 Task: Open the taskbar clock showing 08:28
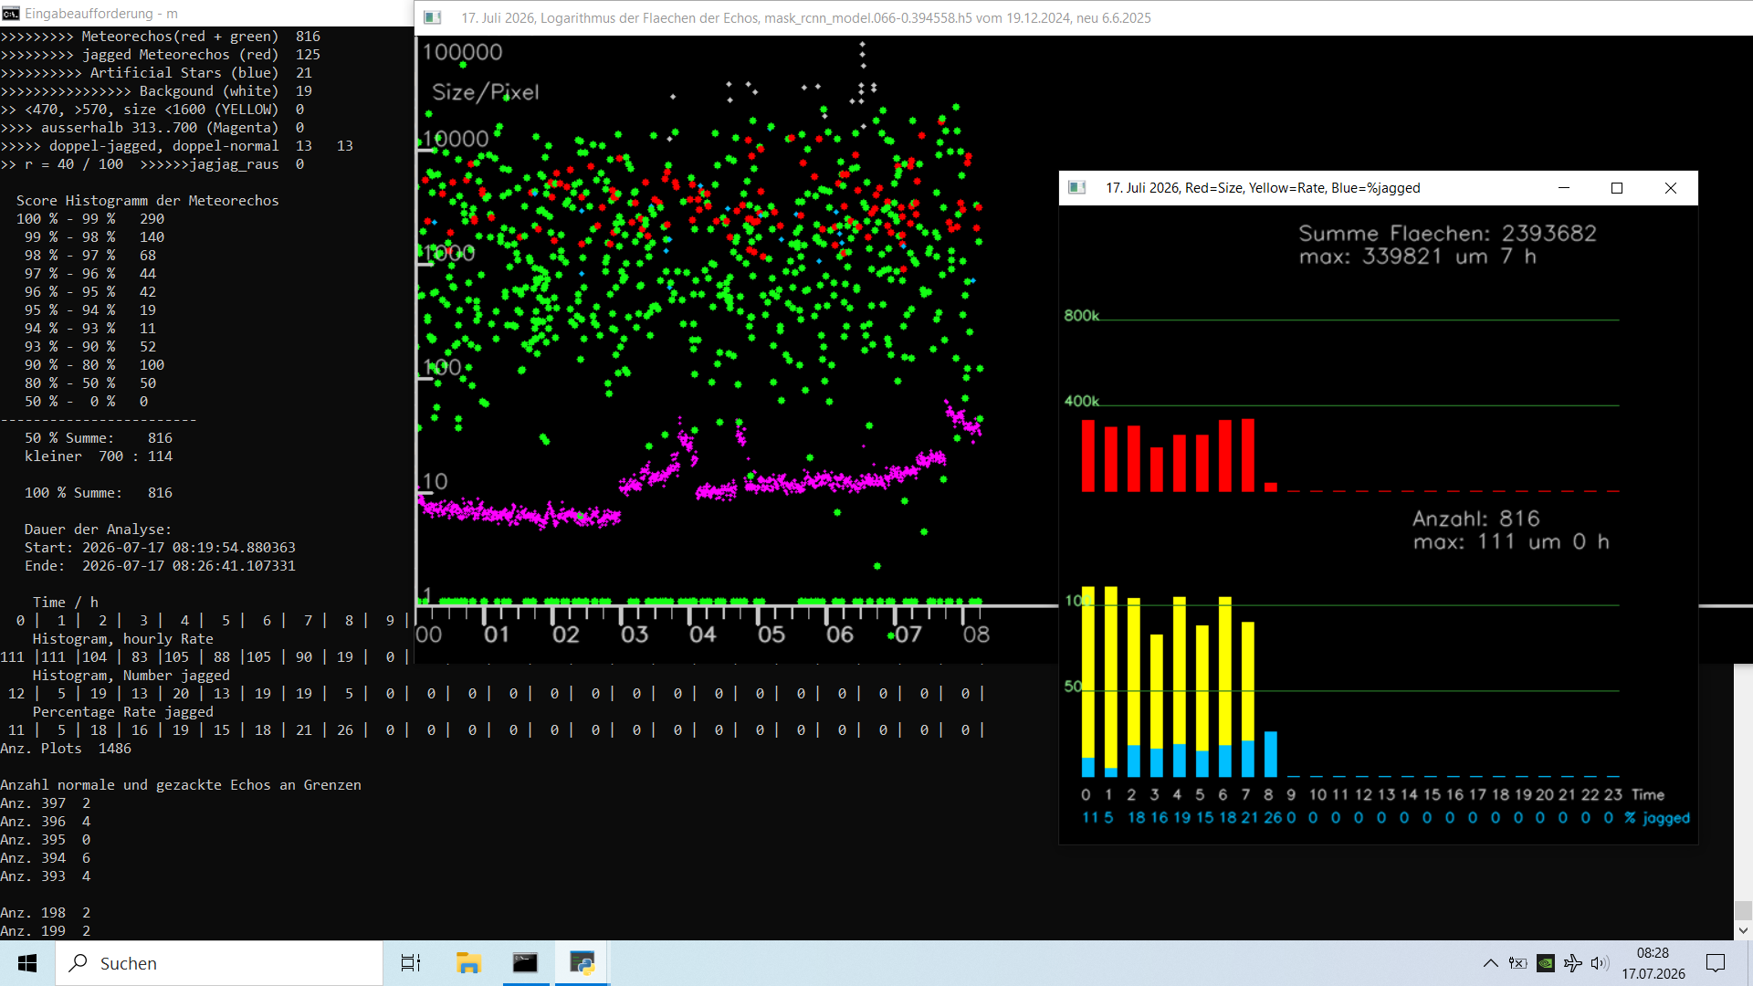pos(1653,953)
